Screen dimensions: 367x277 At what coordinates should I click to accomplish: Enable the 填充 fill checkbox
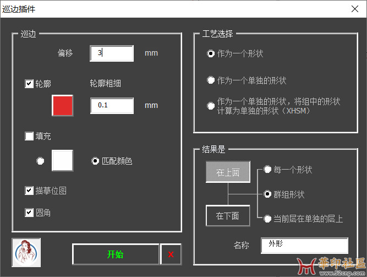click(29, 136)
